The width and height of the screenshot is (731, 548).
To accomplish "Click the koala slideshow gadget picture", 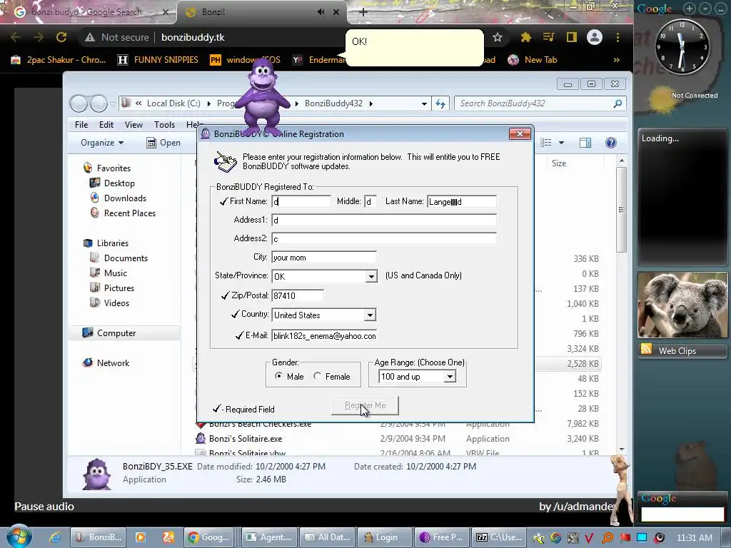I will [x=682, y=305].
